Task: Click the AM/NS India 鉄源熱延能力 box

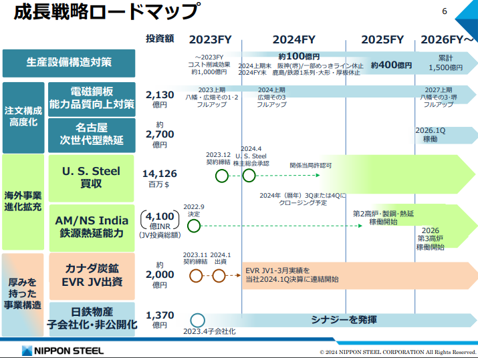Action: 92,226
